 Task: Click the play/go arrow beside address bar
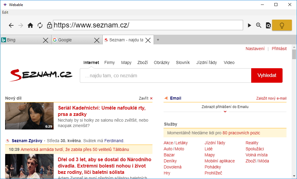coord(249,25)
